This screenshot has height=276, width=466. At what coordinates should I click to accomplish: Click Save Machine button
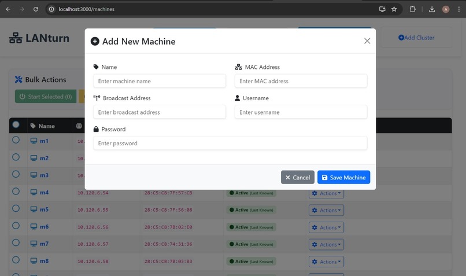click(343, 177)
